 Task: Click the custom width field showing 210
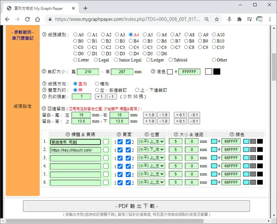point(88,72)
